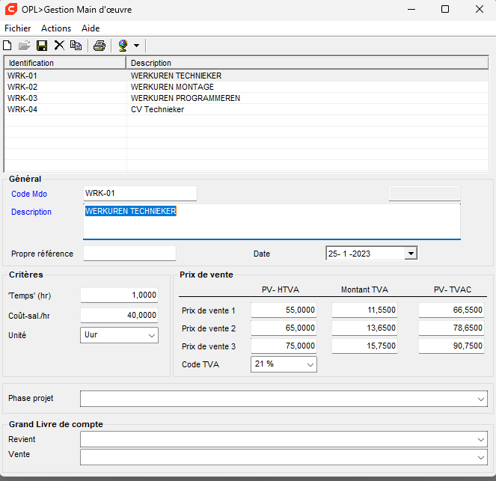Expand the Vente account dropdown
Image resolution: width=496 pixels, height=481 pixels.
point(480,458)
